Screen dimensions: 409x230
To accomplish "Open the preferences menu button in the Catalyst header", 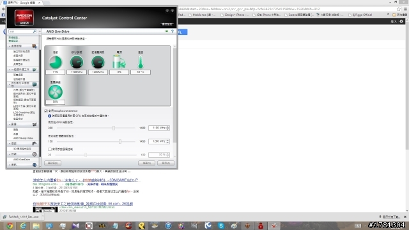I will point(167,24).
